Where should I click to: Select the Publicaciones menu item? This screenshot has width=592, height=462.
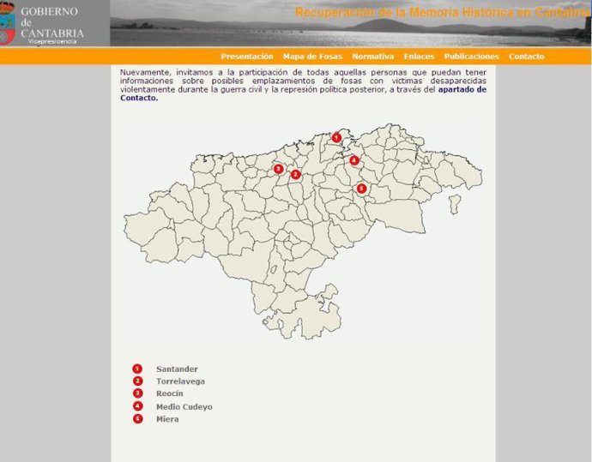[x=472, y=57]
